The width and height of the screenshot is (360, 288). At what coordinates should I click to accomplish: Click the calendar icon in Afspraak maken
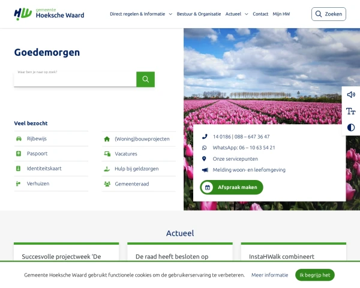click(208, 187)
